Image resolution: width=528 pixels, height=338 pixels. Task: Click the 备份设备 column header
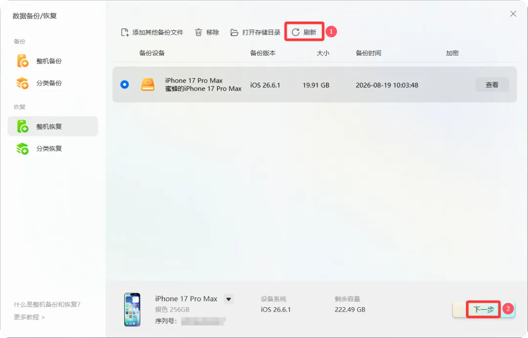[x=152, y=53]
